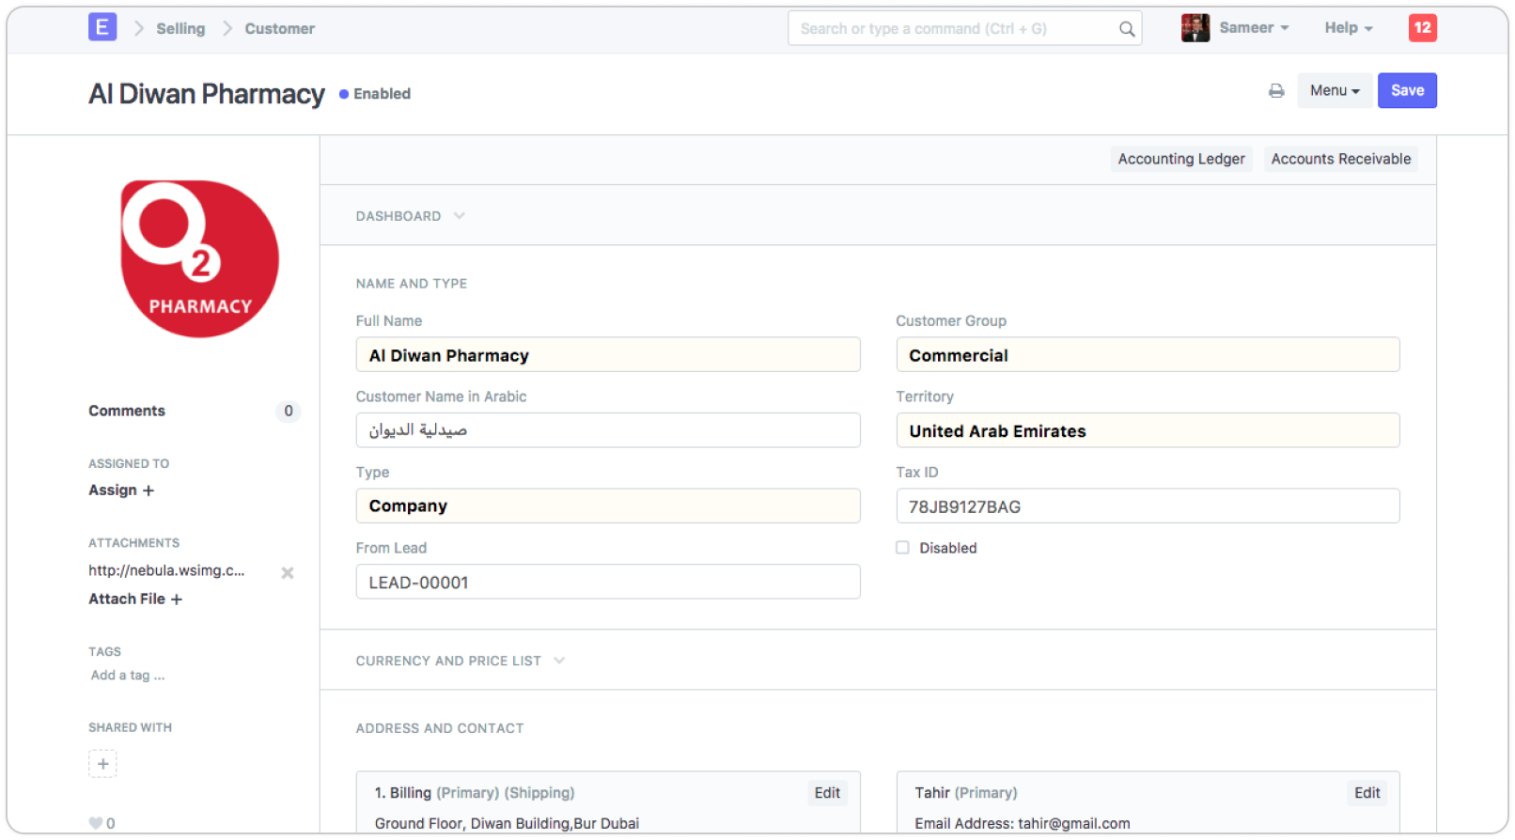Viewport: 1515px width, 840px height.
Task: Expand the Dashboard section
Action: 411,216
